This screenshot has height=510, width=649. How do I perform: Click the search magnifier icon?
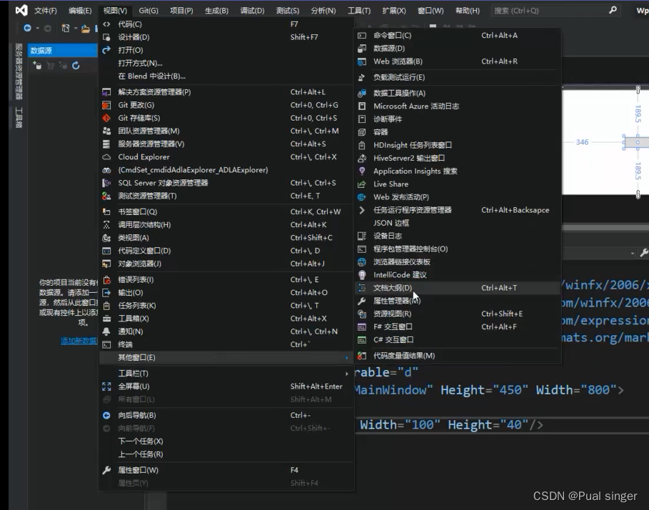click(612, 10)
